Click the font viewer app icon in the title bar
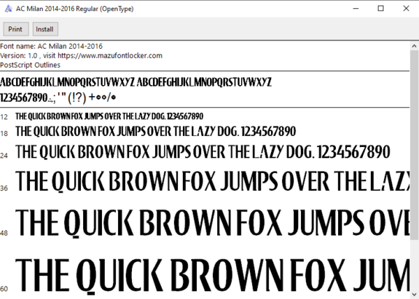The image size is (419, 299). (x=8, y=8)
